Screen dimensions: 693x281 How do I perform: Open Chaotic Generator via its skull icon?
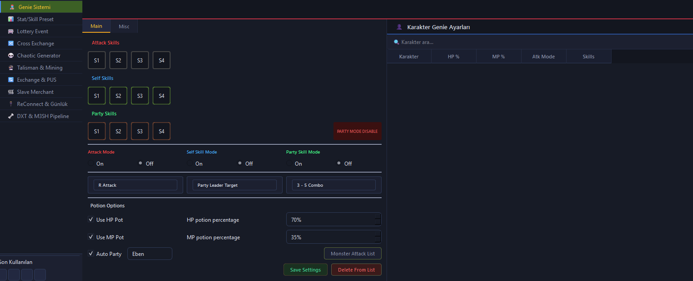11,56
